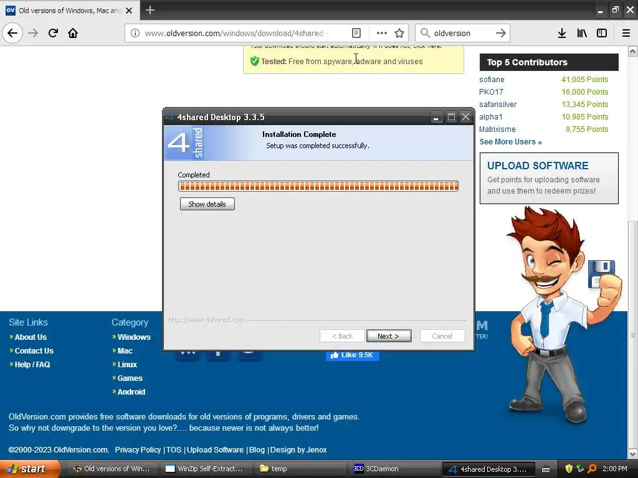Click the 4shared Desktop taskbar item
The height and width of the screenshot is (478, 638).
tap(488, 469)
